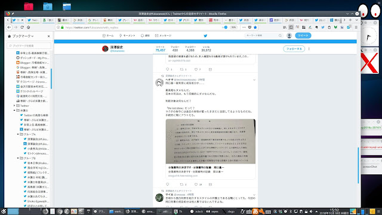Screen dimensions: 382x215
Task: Collapse the 弁護士 bookmark folder
Action: 14,110
